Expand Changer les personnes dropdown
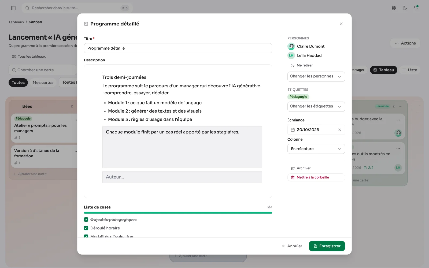The width and height of the screenshot is (429, 268). [316, 76]
